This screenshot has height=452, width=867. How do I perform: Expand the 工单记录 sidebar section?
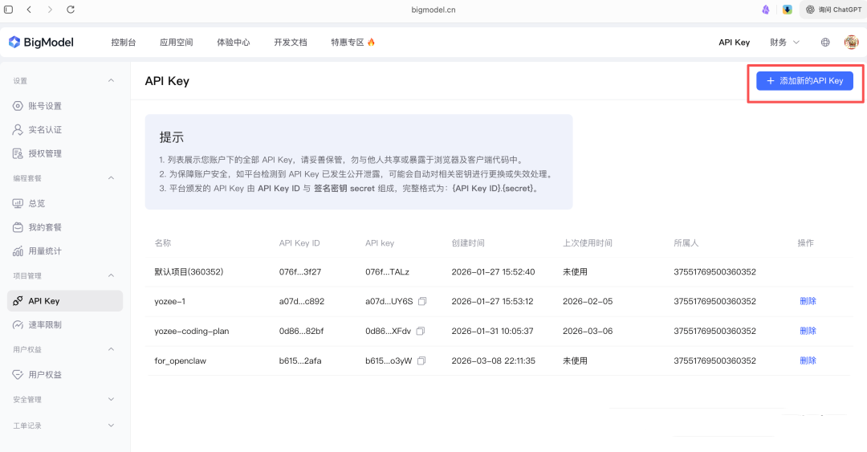(111, 426)
